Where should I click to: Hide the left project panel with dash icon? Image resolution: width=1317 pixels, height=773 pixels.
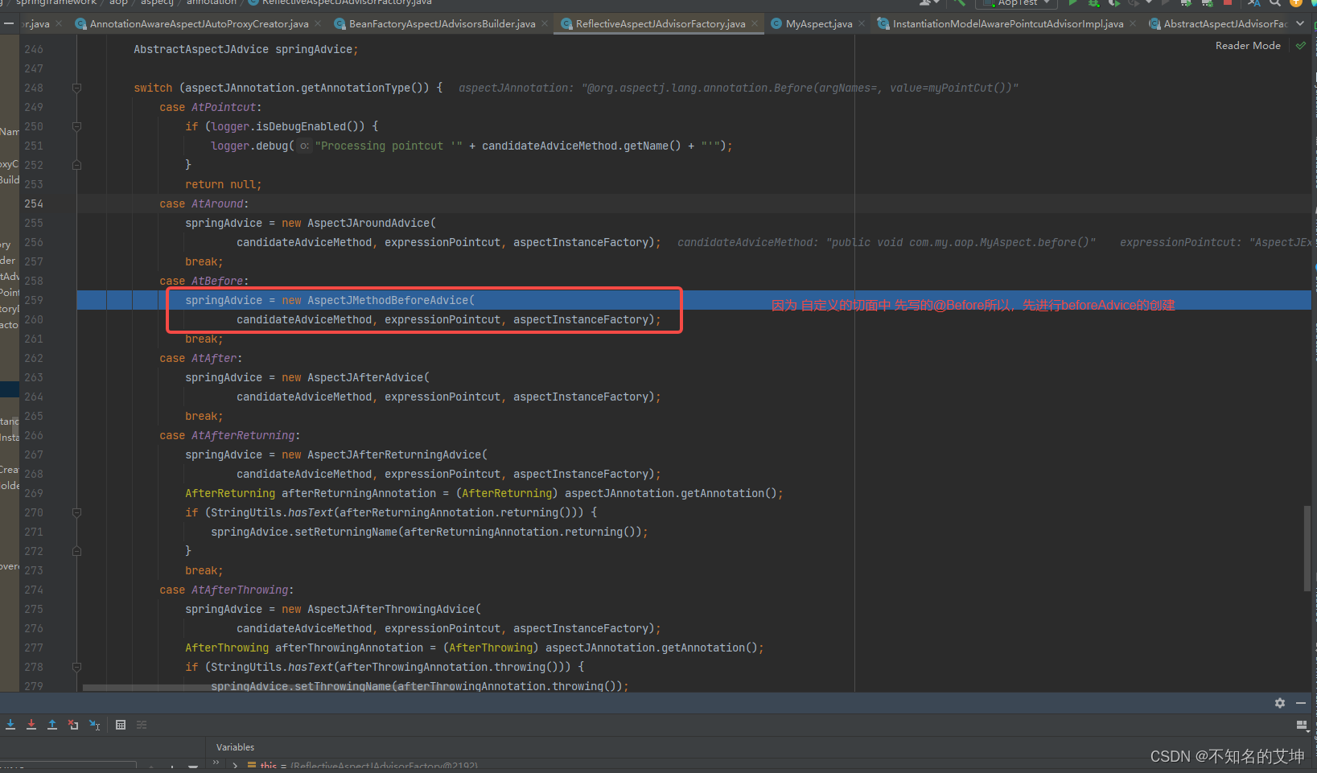point(9,23)
